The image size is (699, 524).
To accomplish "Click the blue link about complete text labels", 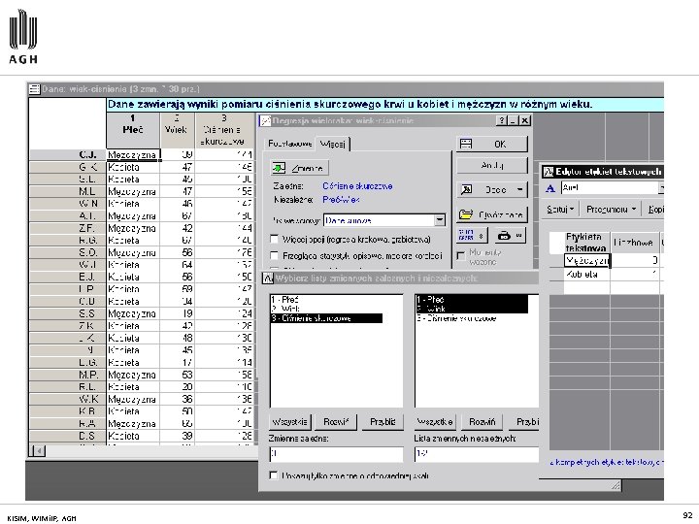I will [607, 463].
